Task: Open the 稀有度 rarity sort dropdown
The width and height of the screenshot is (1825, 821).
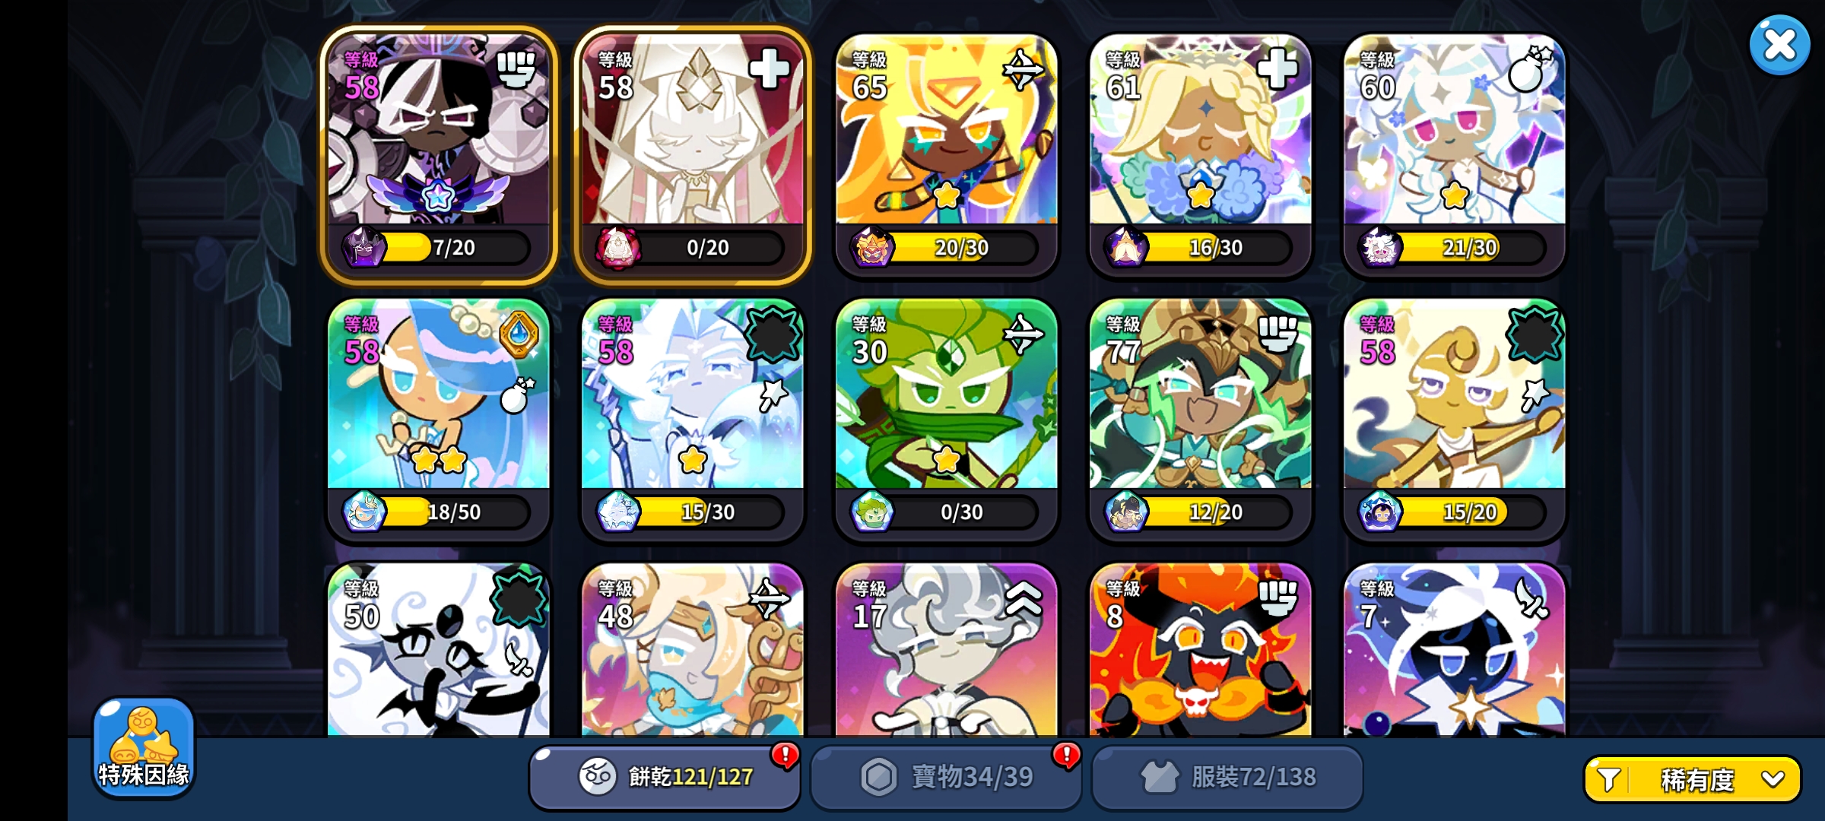Action: click(x=1693, y=779)
